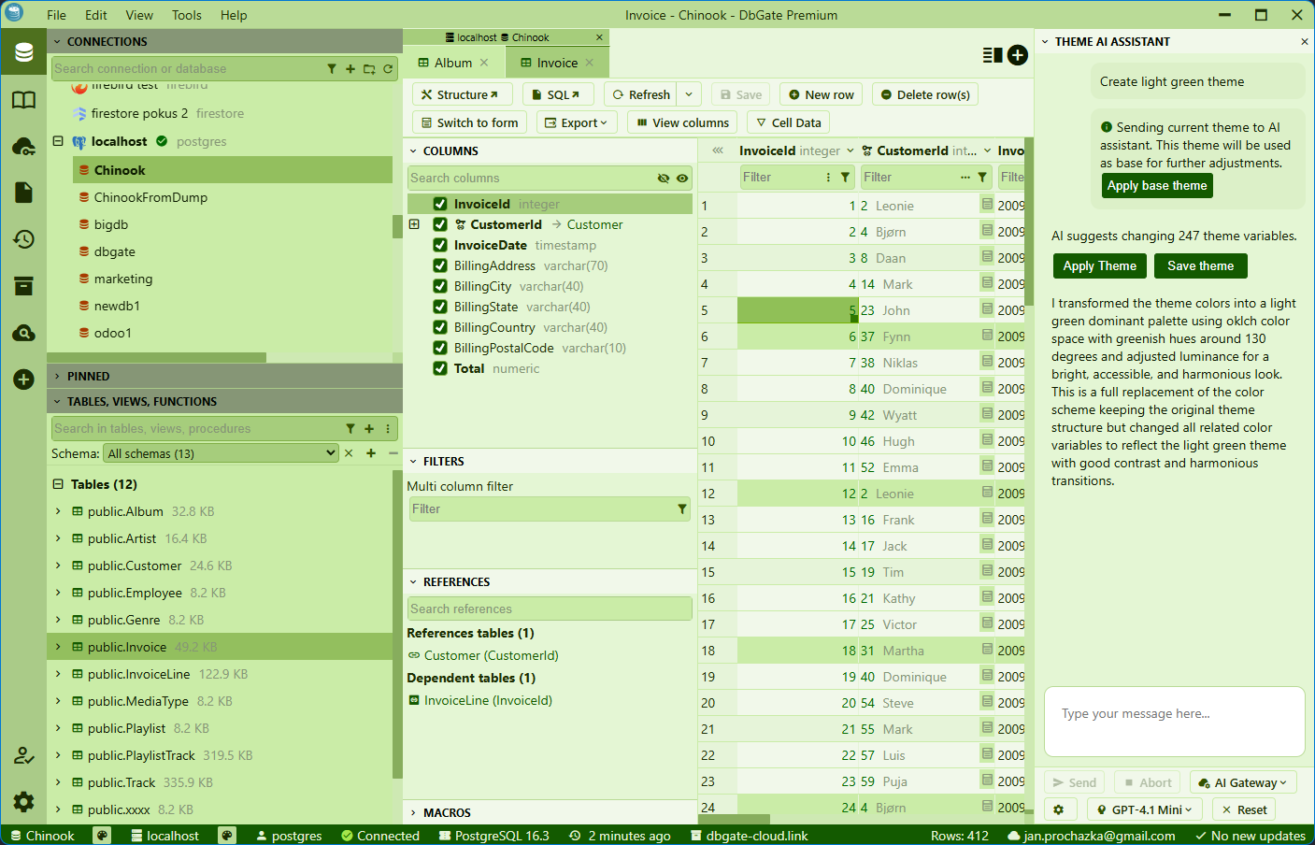Select the database connections sidebar icon
The height and width of the screenshot is (845, 1315).
[x=23, y=51]
